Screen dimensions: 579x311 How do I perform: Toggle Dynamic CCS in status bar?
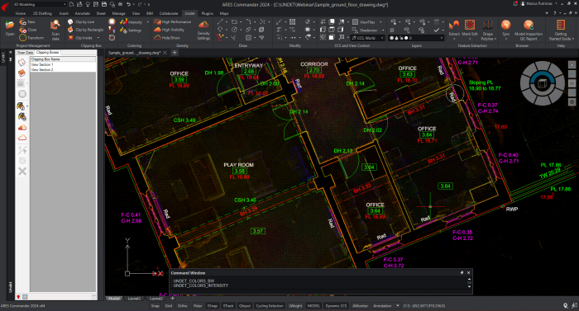tap(336, 306)
